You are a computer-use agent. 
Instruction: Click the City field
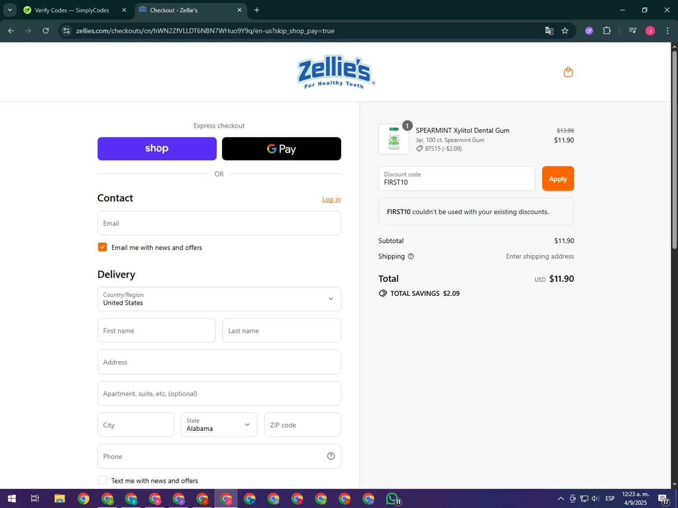(136, 425)
